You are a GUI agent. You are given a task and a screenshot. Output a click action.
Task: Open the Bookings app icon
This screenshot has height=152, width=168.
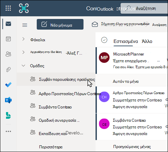[8, 115]
